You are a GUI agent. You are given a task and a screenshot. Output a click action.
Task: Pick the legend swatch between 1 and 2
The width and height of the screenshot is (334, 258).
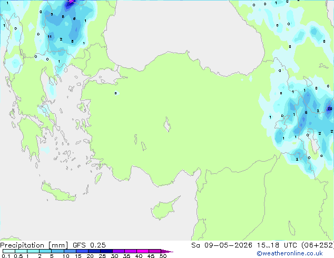33,251
